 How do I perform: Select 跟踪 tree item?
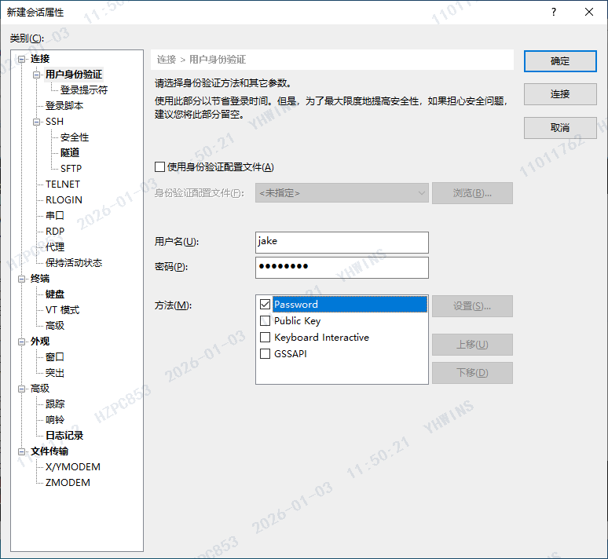tap(55, 404)
